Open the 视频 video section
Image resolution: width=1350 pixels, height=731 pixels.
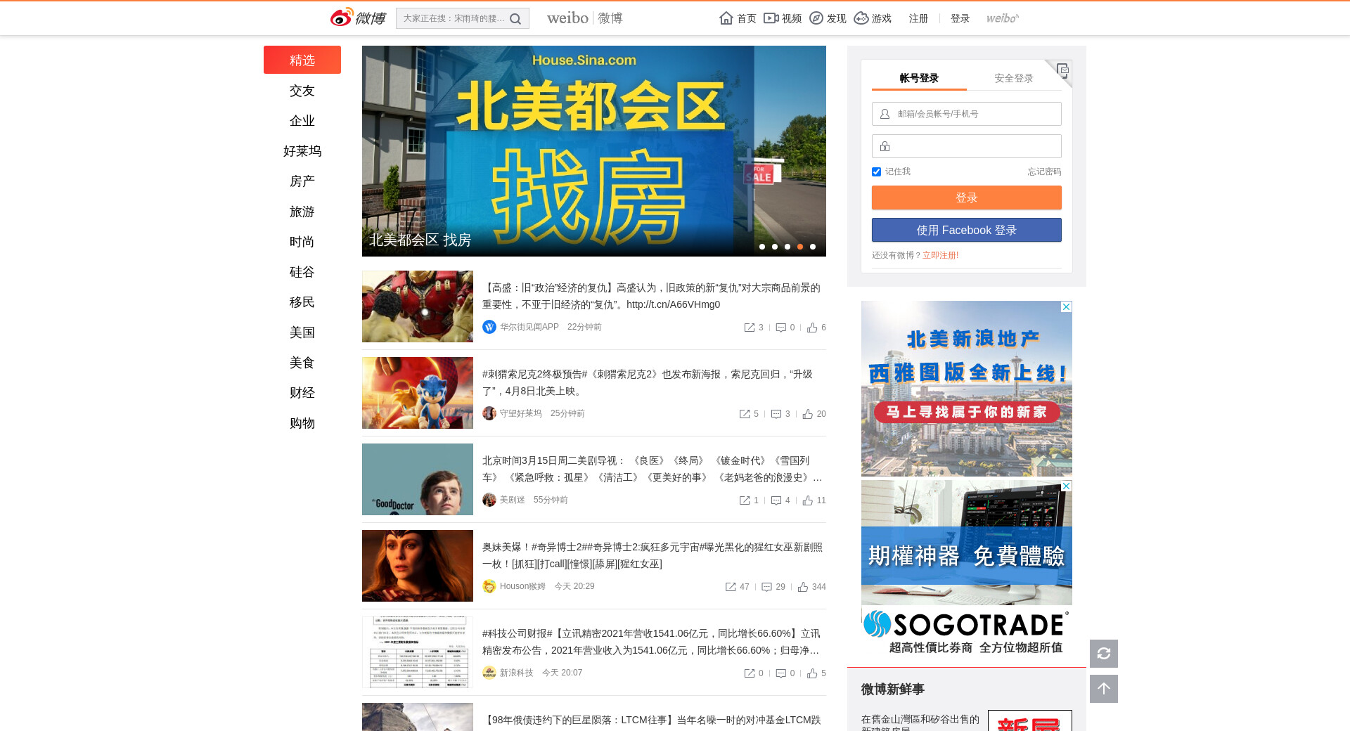tap(783, 18)
